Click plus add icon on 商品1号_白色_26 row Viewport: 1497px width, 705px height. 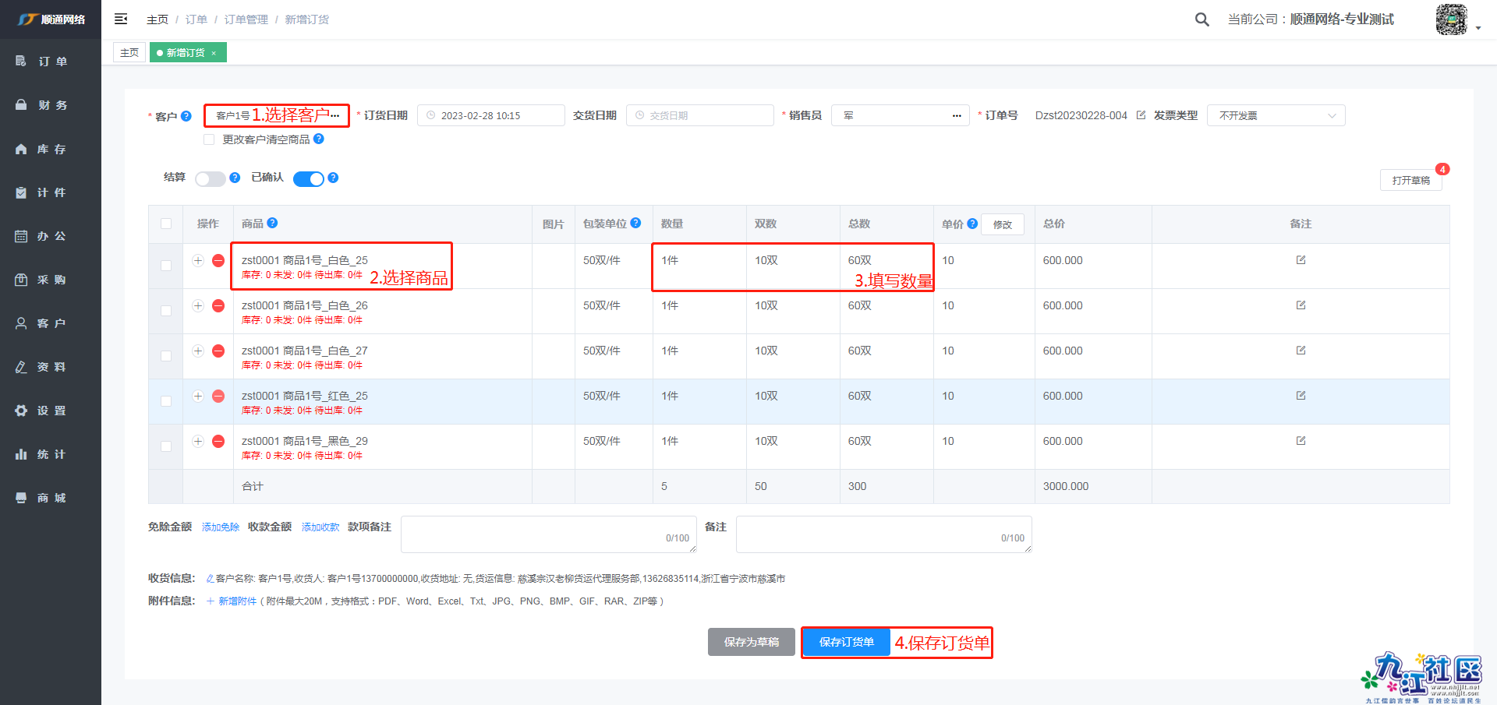coord(198,305)
